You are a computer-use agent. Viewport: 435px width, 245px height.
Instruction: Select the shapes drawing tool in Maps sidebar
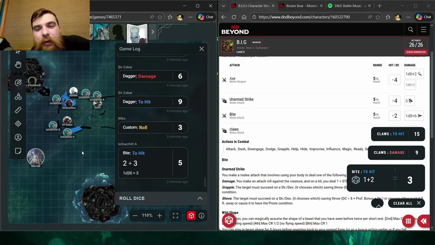pyautogui.click(x=18, y=97)
